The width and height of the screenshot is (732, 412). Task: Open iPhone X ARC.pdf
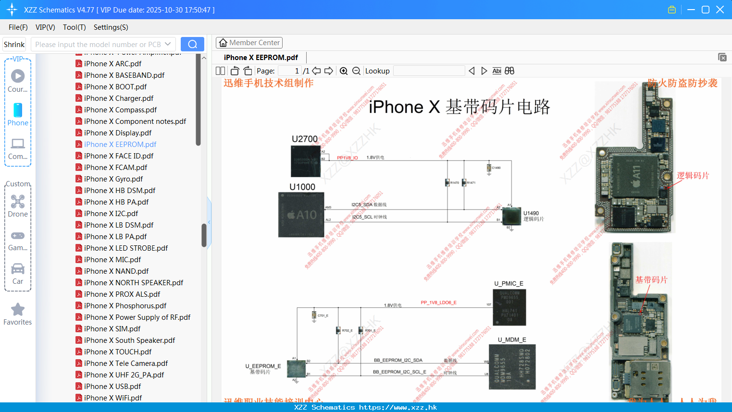tap(112, 63)
